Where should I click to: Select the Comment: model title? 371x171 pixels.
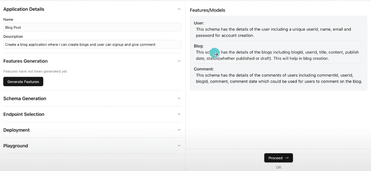click(x=204, y=69)
